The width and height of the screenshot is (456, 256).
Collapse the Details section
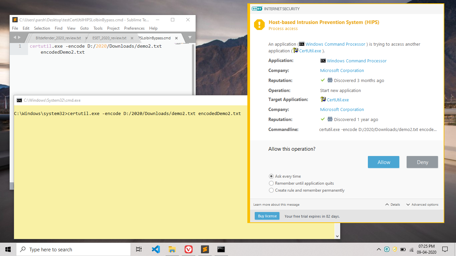click(x=393, y=205)
